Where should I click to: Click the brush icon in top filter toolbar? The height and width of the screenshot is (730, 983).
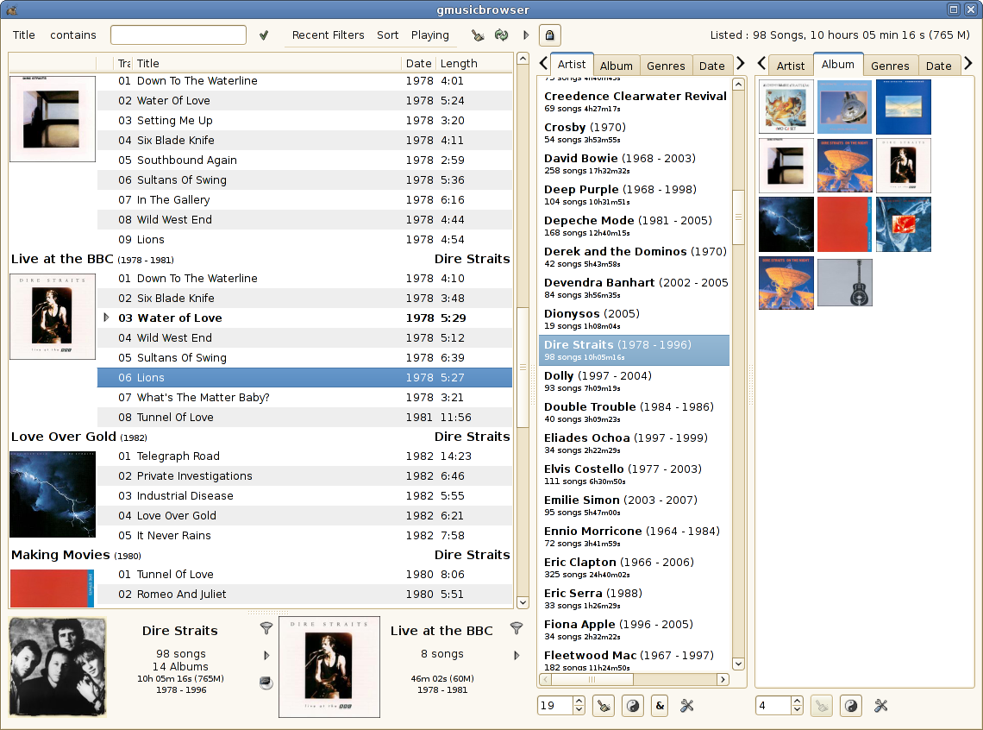[478, 35]
